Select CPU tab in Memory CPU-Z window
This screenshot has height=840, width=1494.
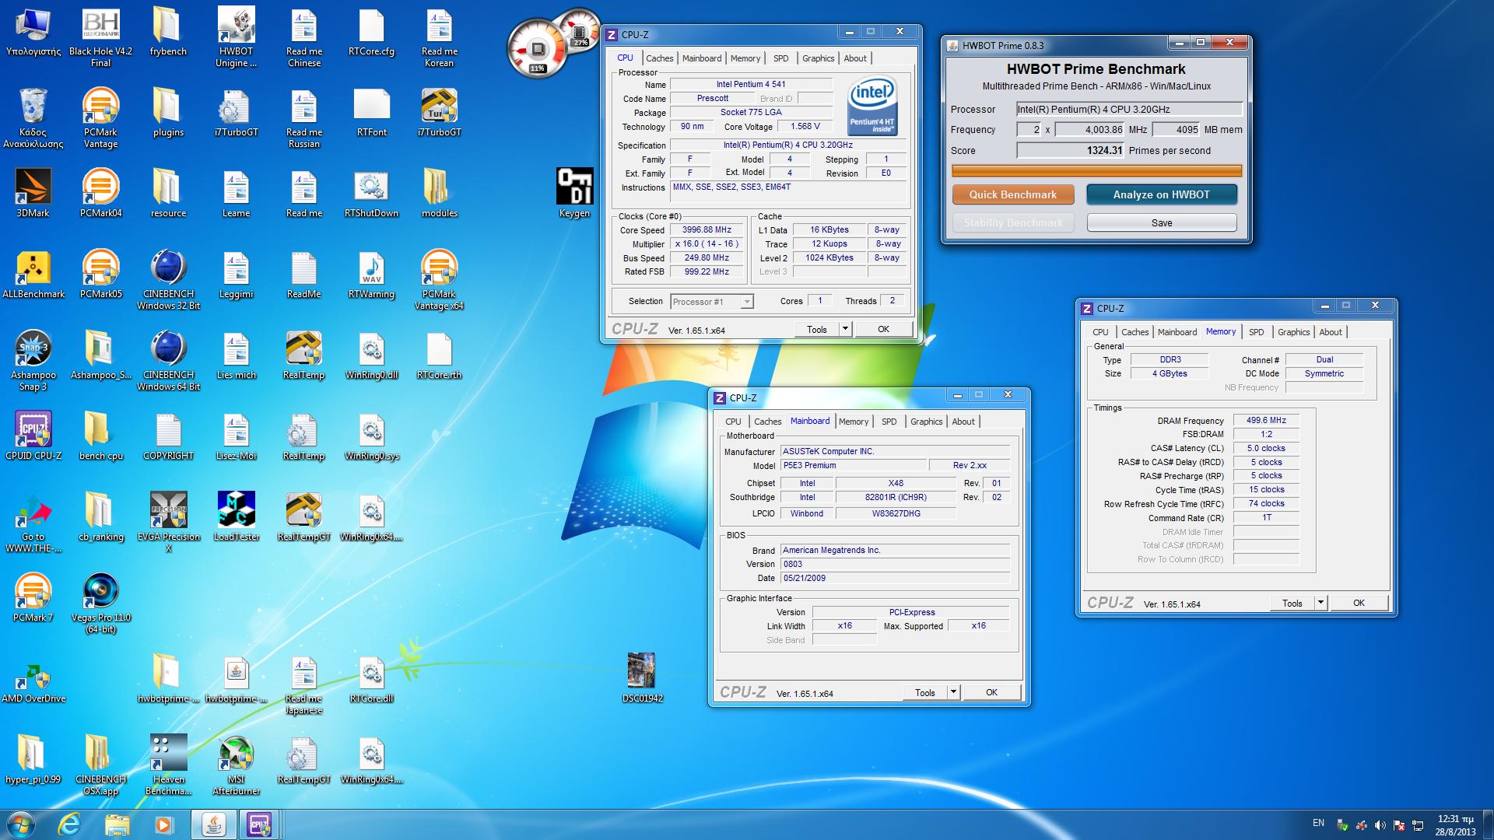pos(1100,332)
